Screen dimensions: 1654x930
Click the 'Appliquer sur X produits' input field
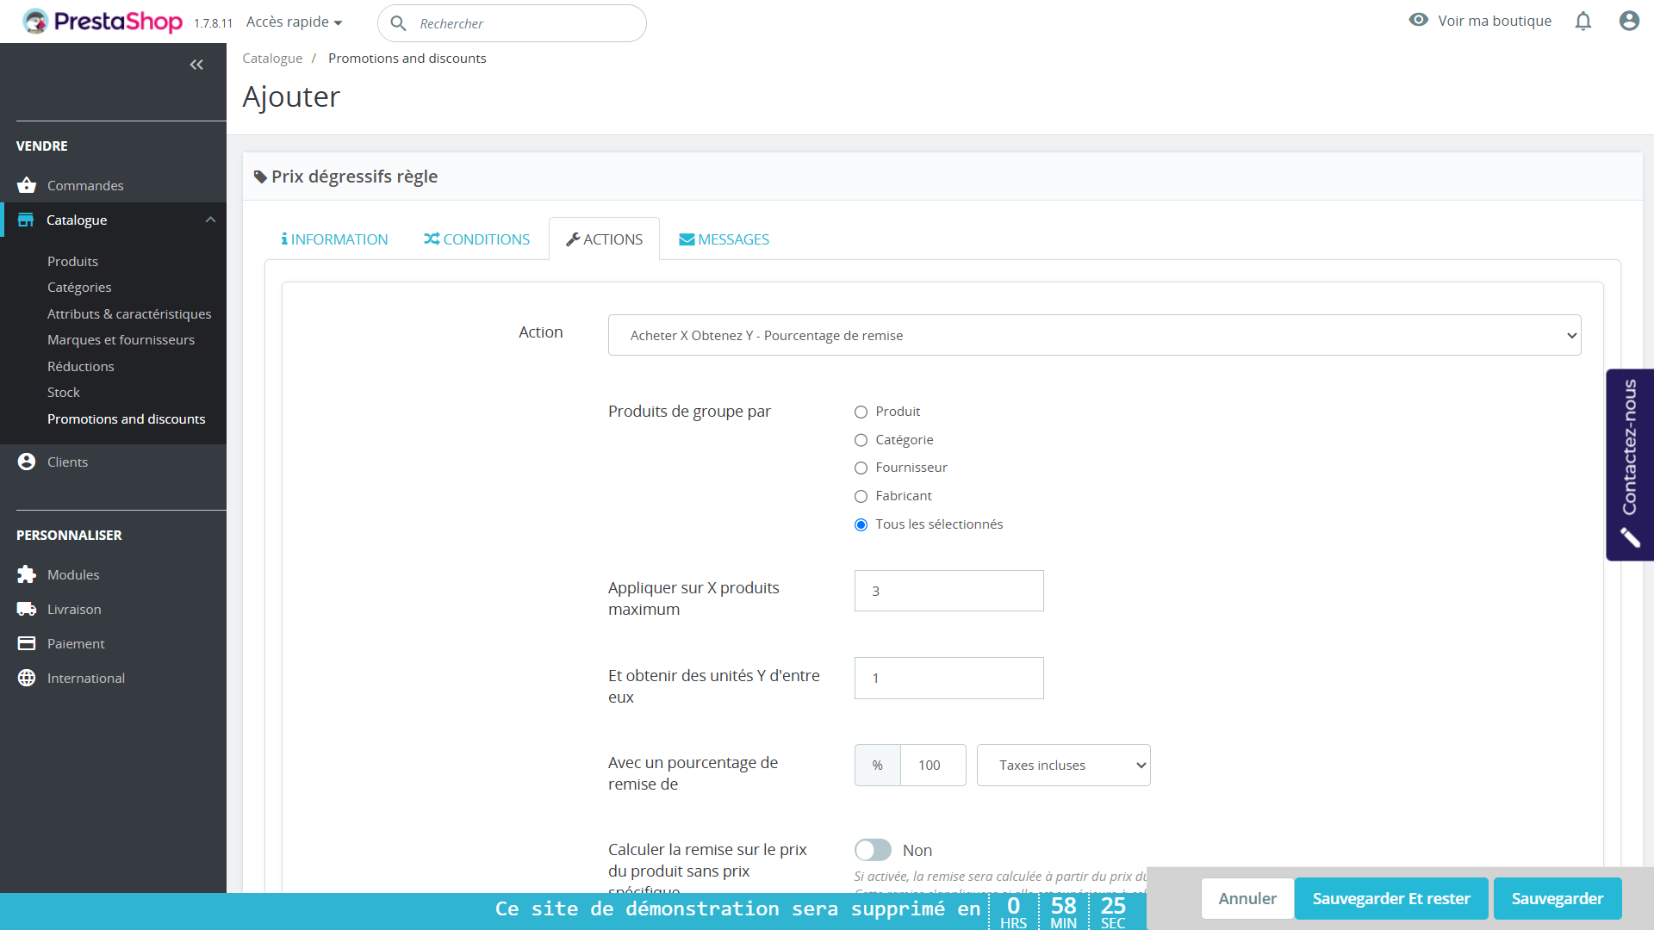pos(948,591)
